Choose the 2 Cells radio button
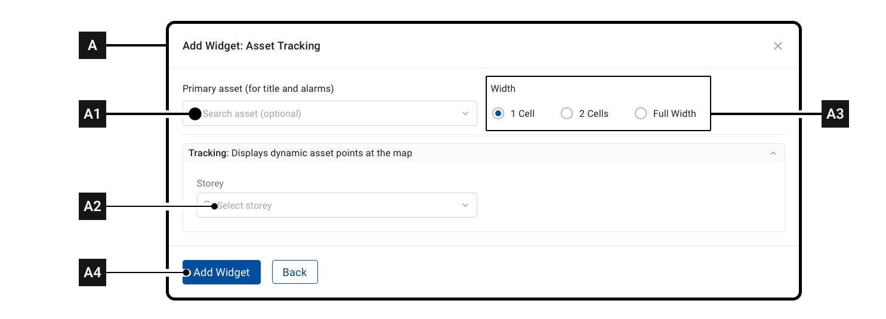Image resolution: width=886 pixels, height=319 pixels. (x=567, y=113)
